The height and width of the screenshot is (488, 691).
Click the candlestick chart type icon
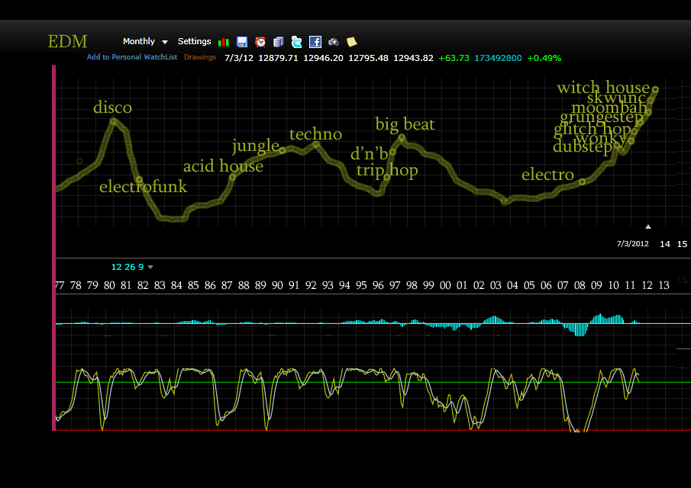(224, 42)
